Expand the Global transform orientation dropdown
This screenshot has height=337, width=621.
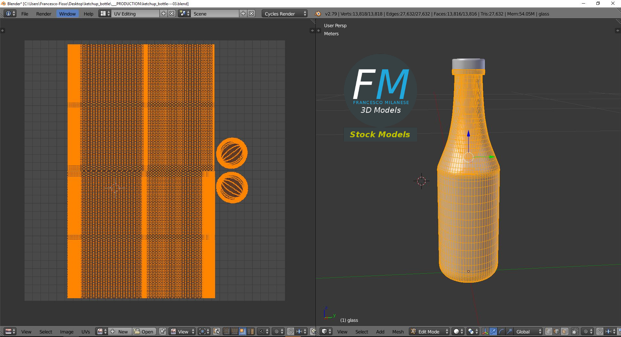click(x=528, y=332)
